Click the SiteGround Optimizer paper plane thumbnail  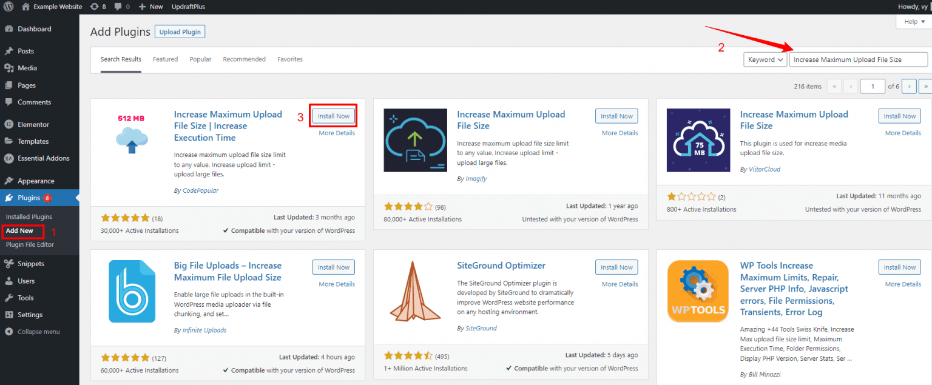pos(416,292)
